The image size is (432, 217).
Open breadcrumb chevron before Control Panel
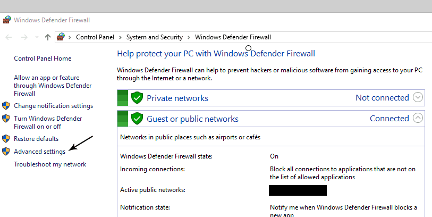point(70,37)
